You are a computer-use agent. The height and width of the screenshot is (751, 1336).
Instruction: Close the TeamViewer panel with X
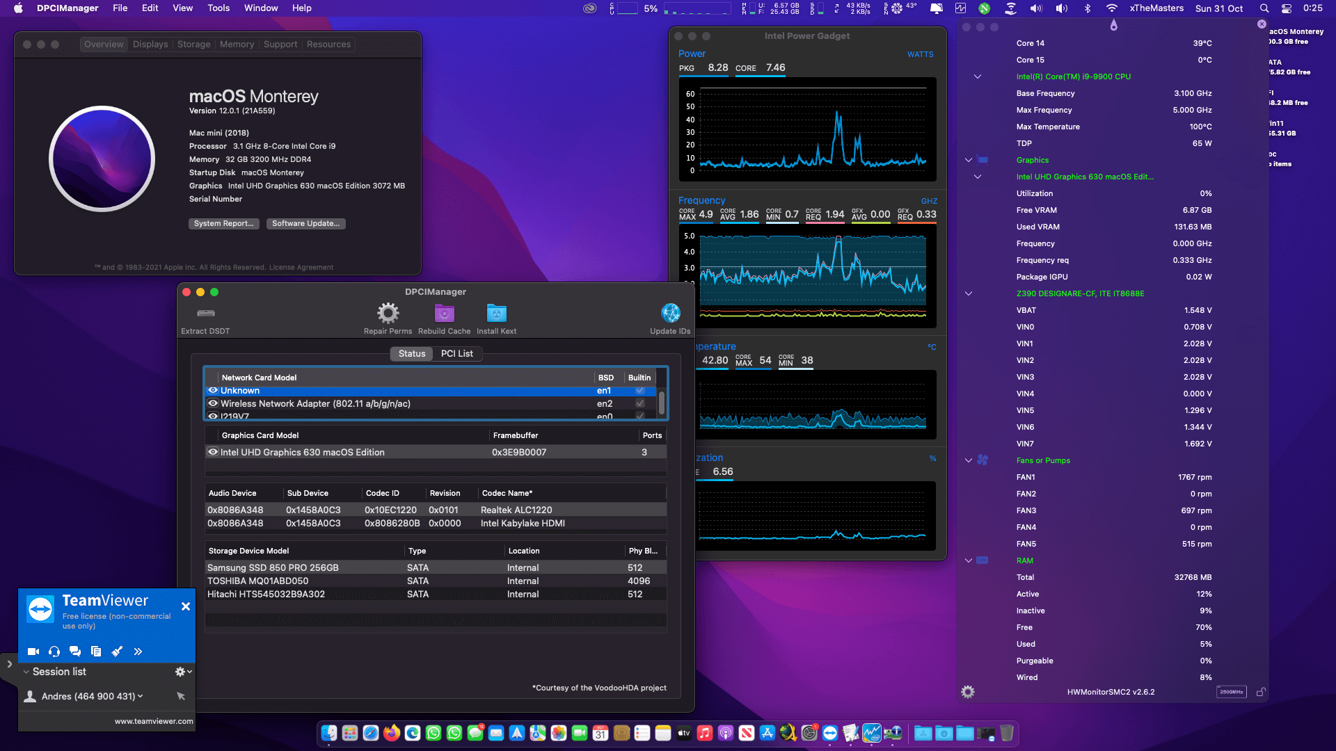coord(186,606)
